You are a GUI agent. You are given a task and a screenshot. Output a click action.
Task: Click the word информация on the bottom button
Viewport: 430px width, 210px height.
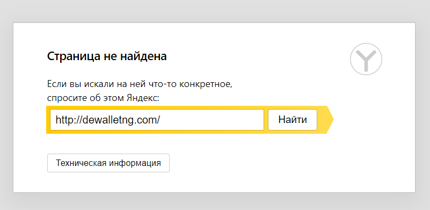135,163
